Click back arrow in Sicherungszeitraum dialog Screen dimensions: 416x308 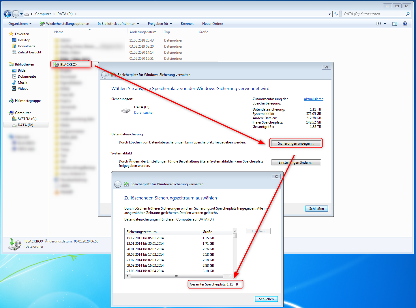click(x=118, y=184)
